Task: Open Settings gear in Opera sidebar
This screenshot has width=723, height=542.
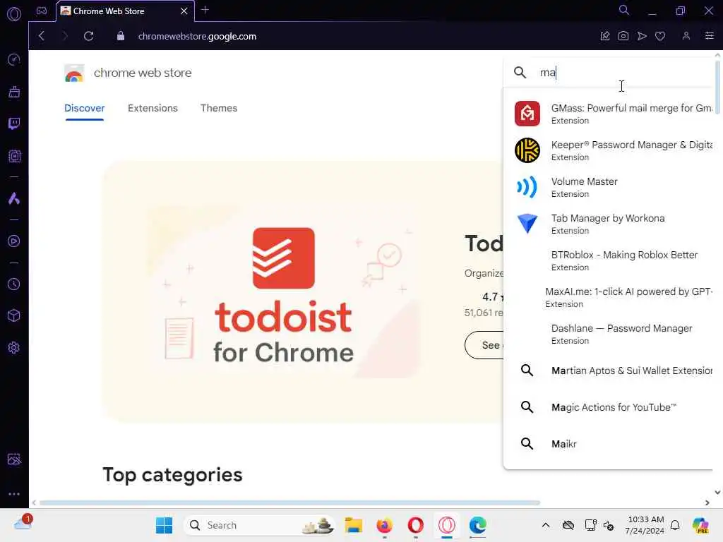Action: (x=14, y=347)
